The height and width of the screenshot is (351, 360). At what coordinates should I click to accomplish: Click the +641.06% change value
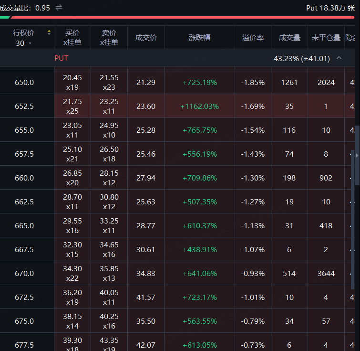199,274
